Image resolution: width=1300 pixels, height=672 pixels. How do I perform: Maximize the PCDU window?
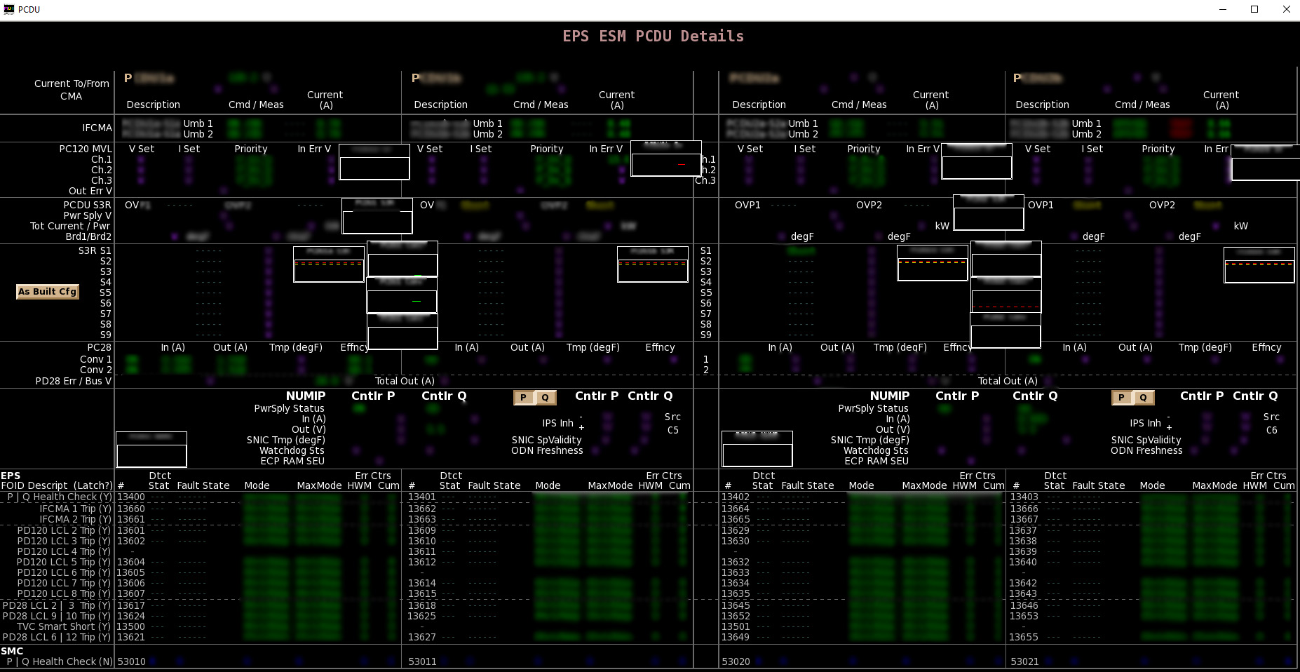point(1254,9)
